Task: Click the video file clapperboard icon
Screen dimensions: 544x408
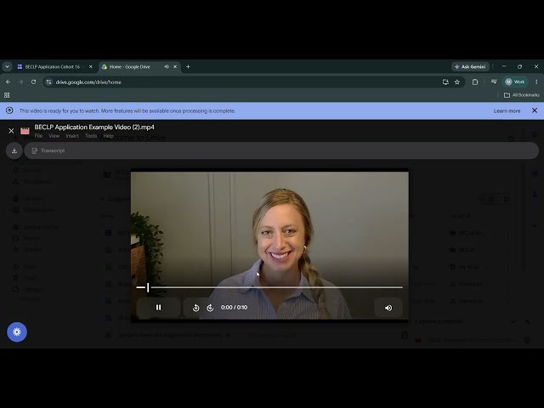Action: pyautogui.click(x=25, y=131)
